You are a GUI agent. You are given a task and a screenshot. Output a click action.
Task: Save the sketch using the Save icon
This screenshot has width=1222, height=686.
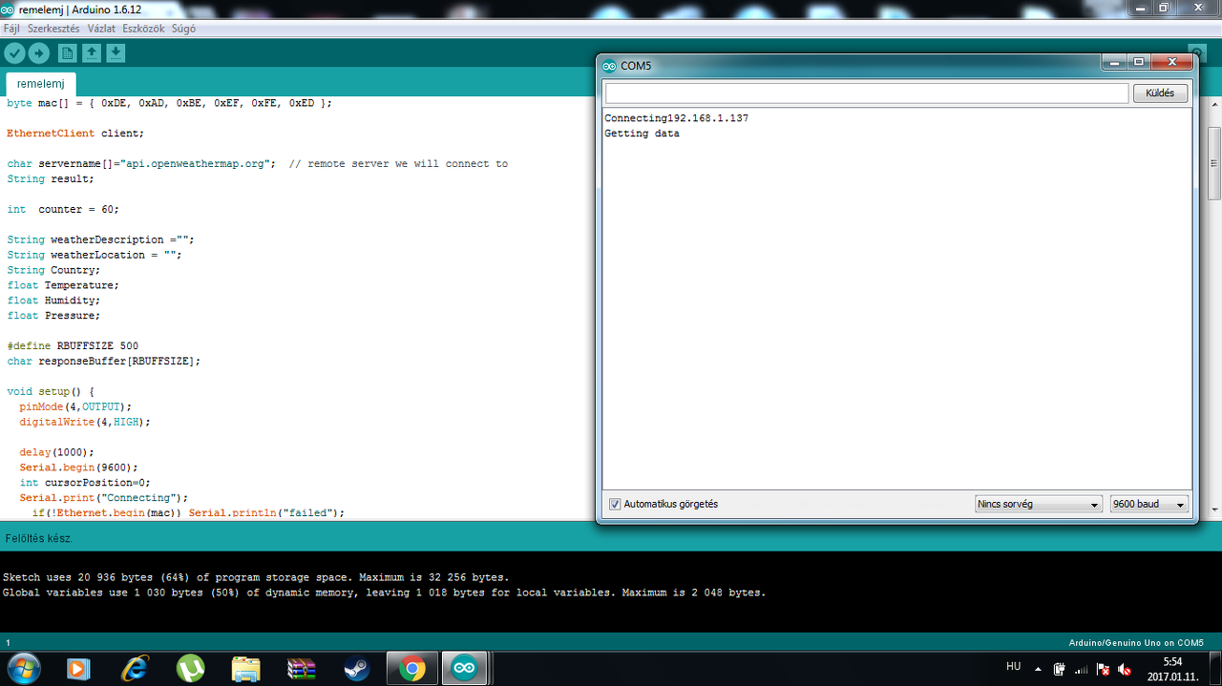coord(116,53)
